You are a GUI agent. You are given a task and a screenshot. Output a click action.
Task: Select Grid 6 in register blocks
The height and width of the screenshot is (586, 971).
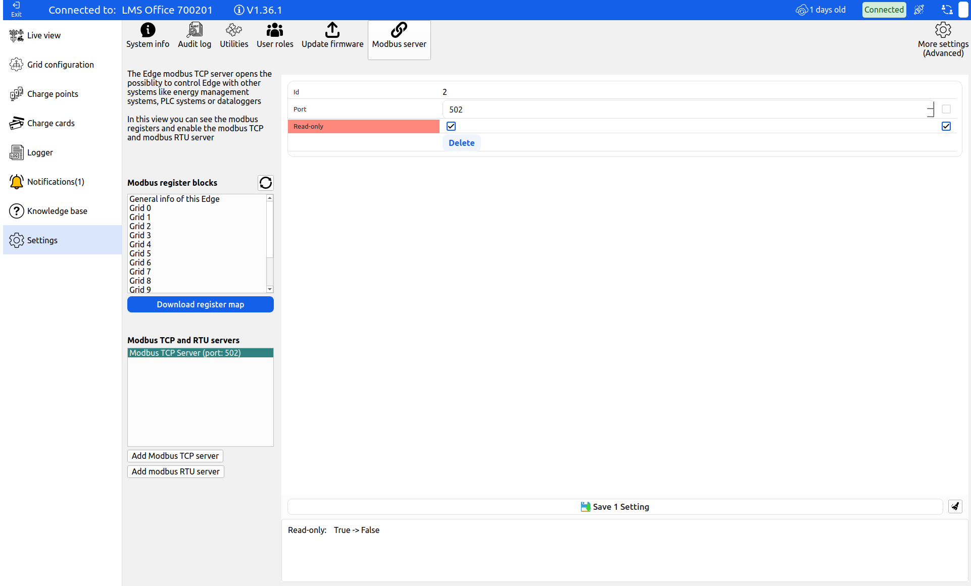pyautogui.click(x=197, y=262)
